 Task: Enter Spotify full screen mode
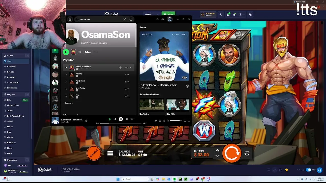[x=189, y=121]
